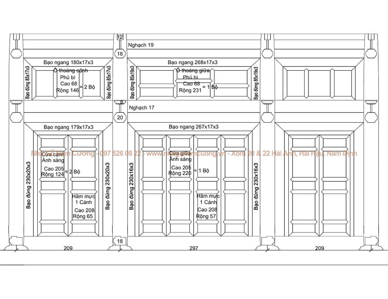The height and width of the screenshot is (299, 388).
Task: Click the "Ô thoáng giữa" annotation
Action: click(193, 70)
